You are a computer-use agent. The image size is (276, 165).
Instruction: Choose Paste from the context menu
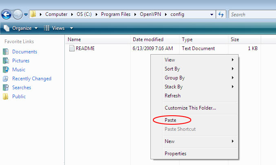coord(194,120)
